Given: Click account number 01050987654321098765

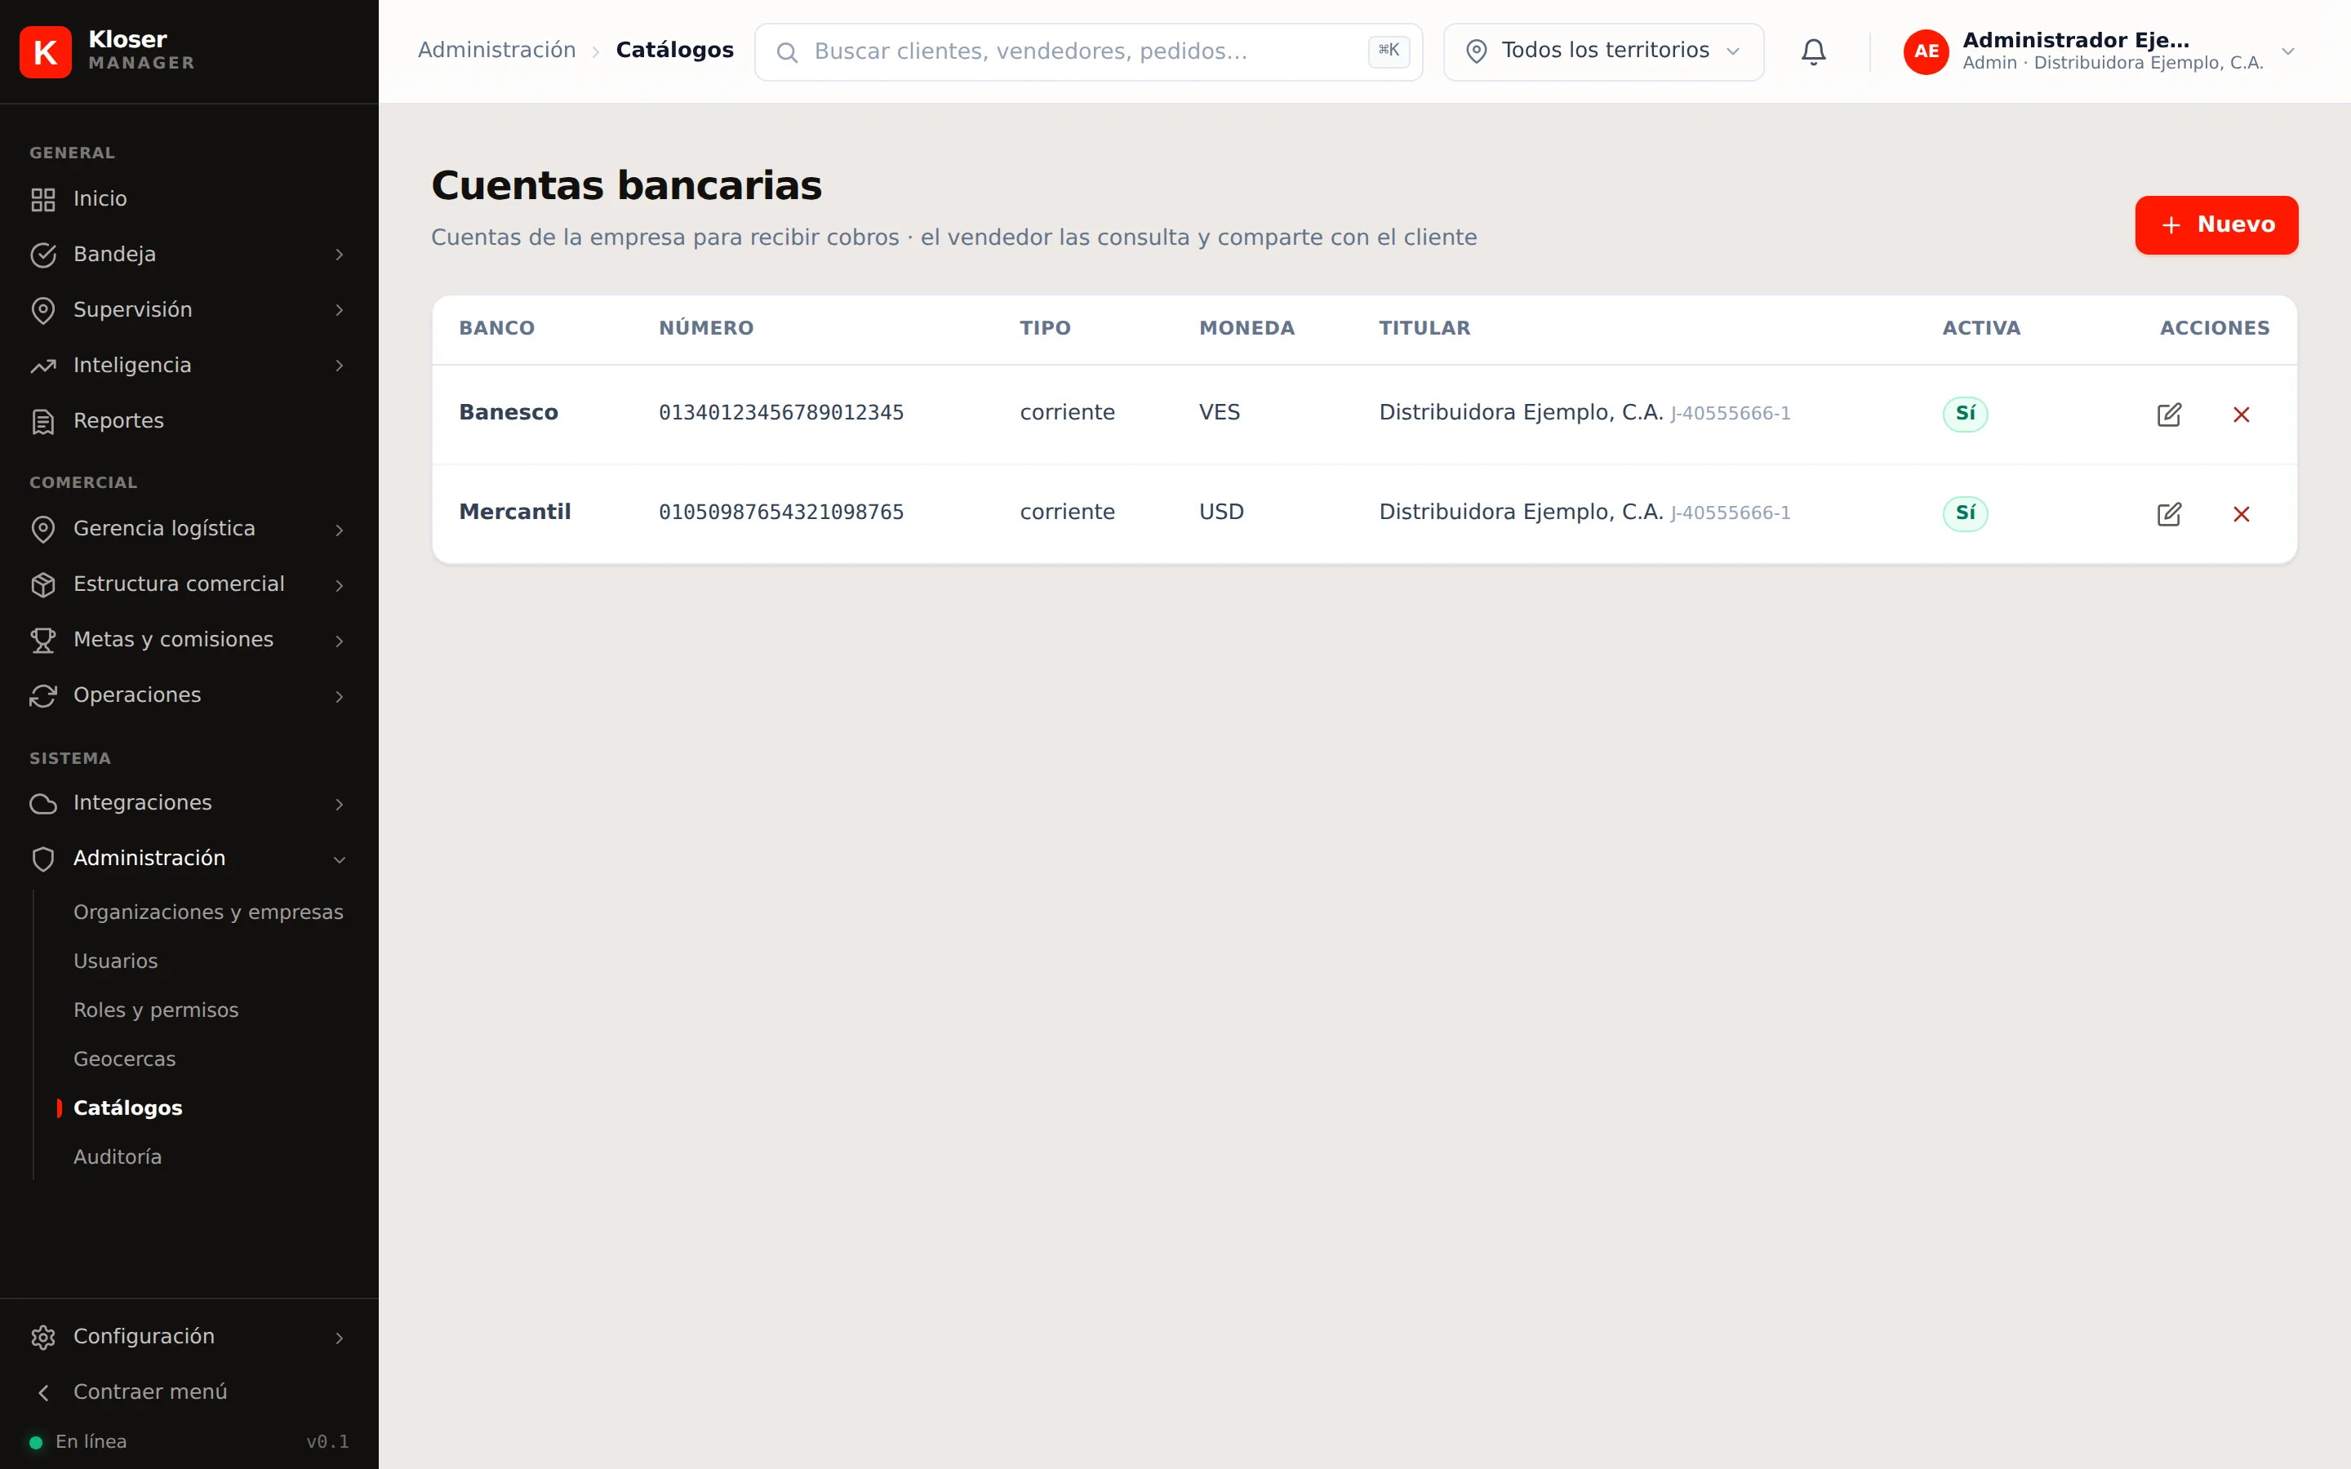Looking at the screenshot, I should 781,512.
